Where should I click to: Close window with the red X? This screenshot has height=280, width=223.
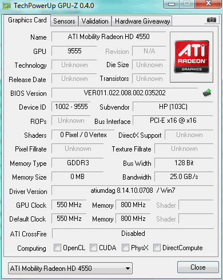click(208, 3)
